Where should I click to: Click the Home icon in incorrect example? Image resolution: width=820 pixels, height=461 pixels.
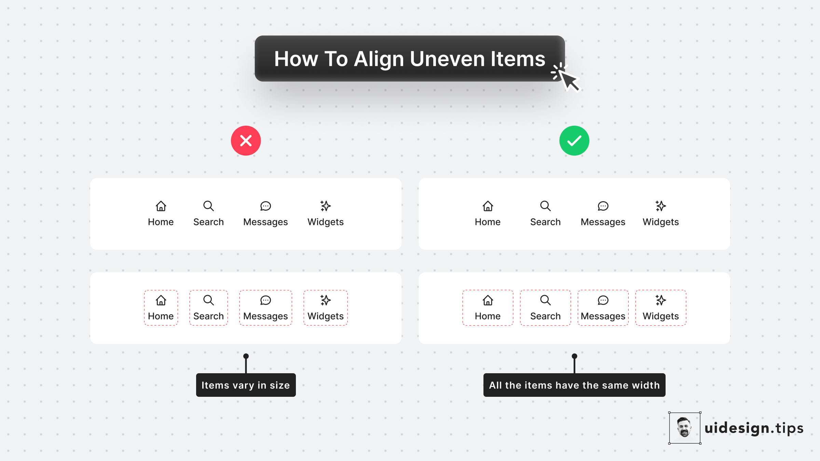161,206
